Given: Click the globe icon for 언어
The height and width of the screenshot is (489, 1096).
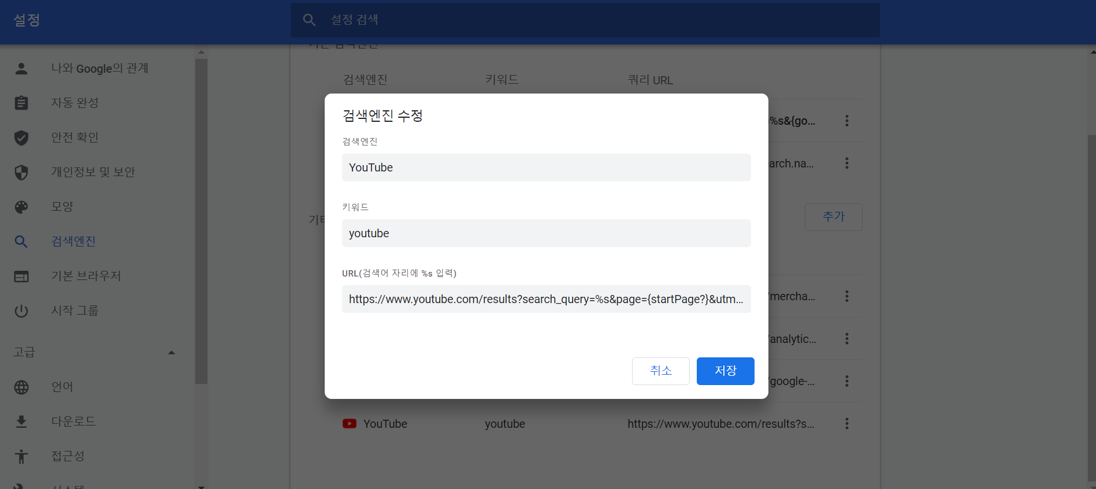Looking at the screenshot, I should [x=21, y=387].
